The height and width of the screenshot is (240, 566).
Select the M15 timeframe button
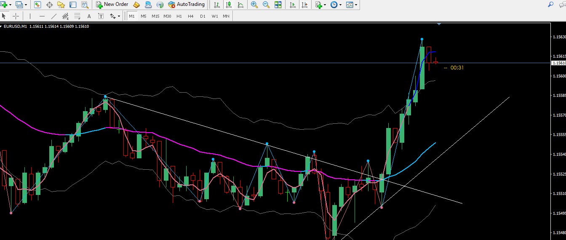(155, 16)
